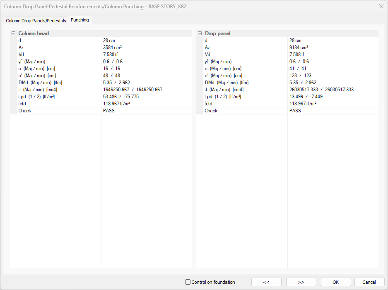The height and width of the screenshot is (290, 388).
Task: Confirm with the OK button
Action: tap(335, 282)
